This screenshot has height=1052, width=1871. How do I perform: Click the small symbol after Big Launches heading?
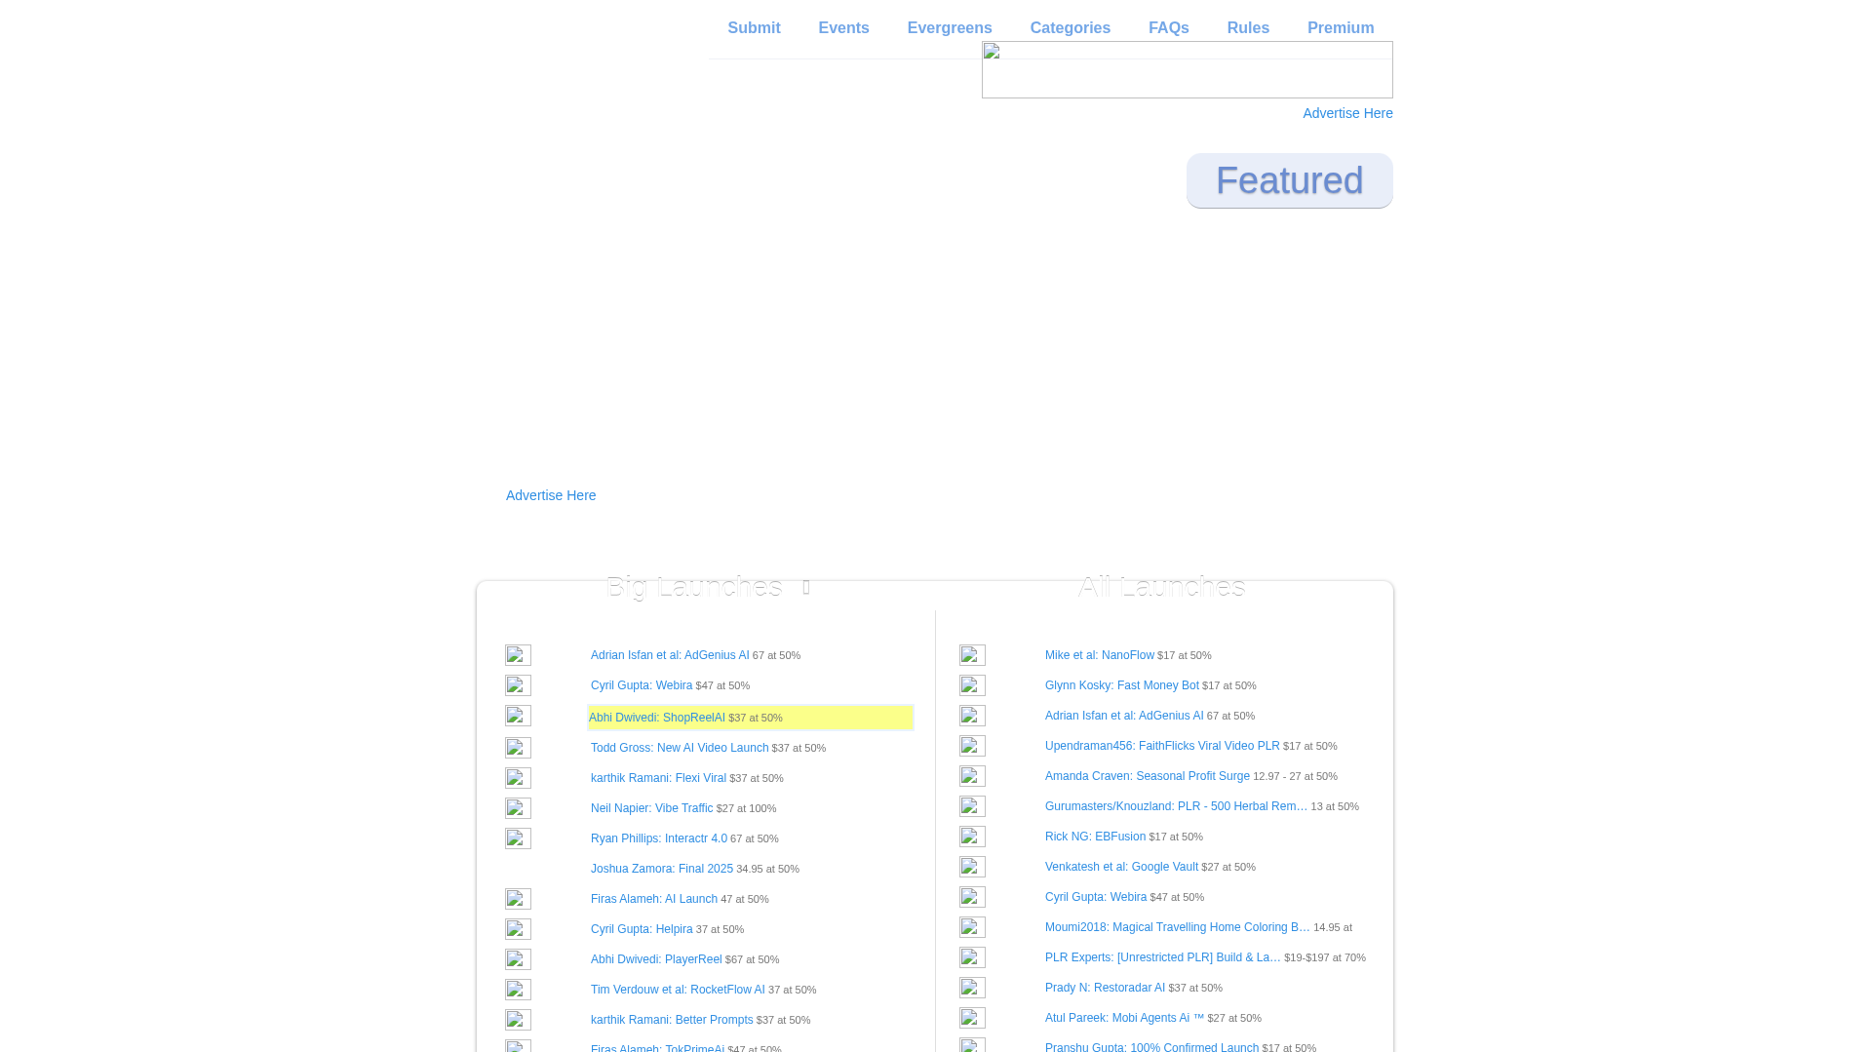[x=806, y=587]
